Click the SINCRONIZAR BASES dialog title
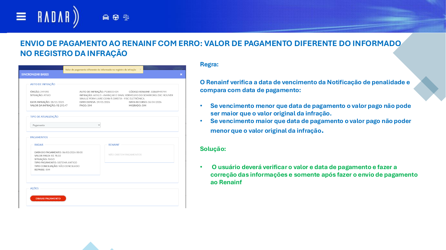Viewport: 446px width, 250px height. [x=35, y=74]
